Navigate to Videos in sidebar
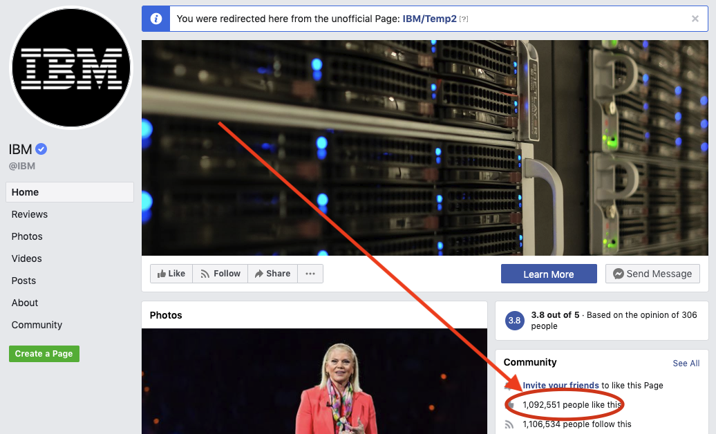Screen dimensions: 716x434 click(x=26, y=258)
